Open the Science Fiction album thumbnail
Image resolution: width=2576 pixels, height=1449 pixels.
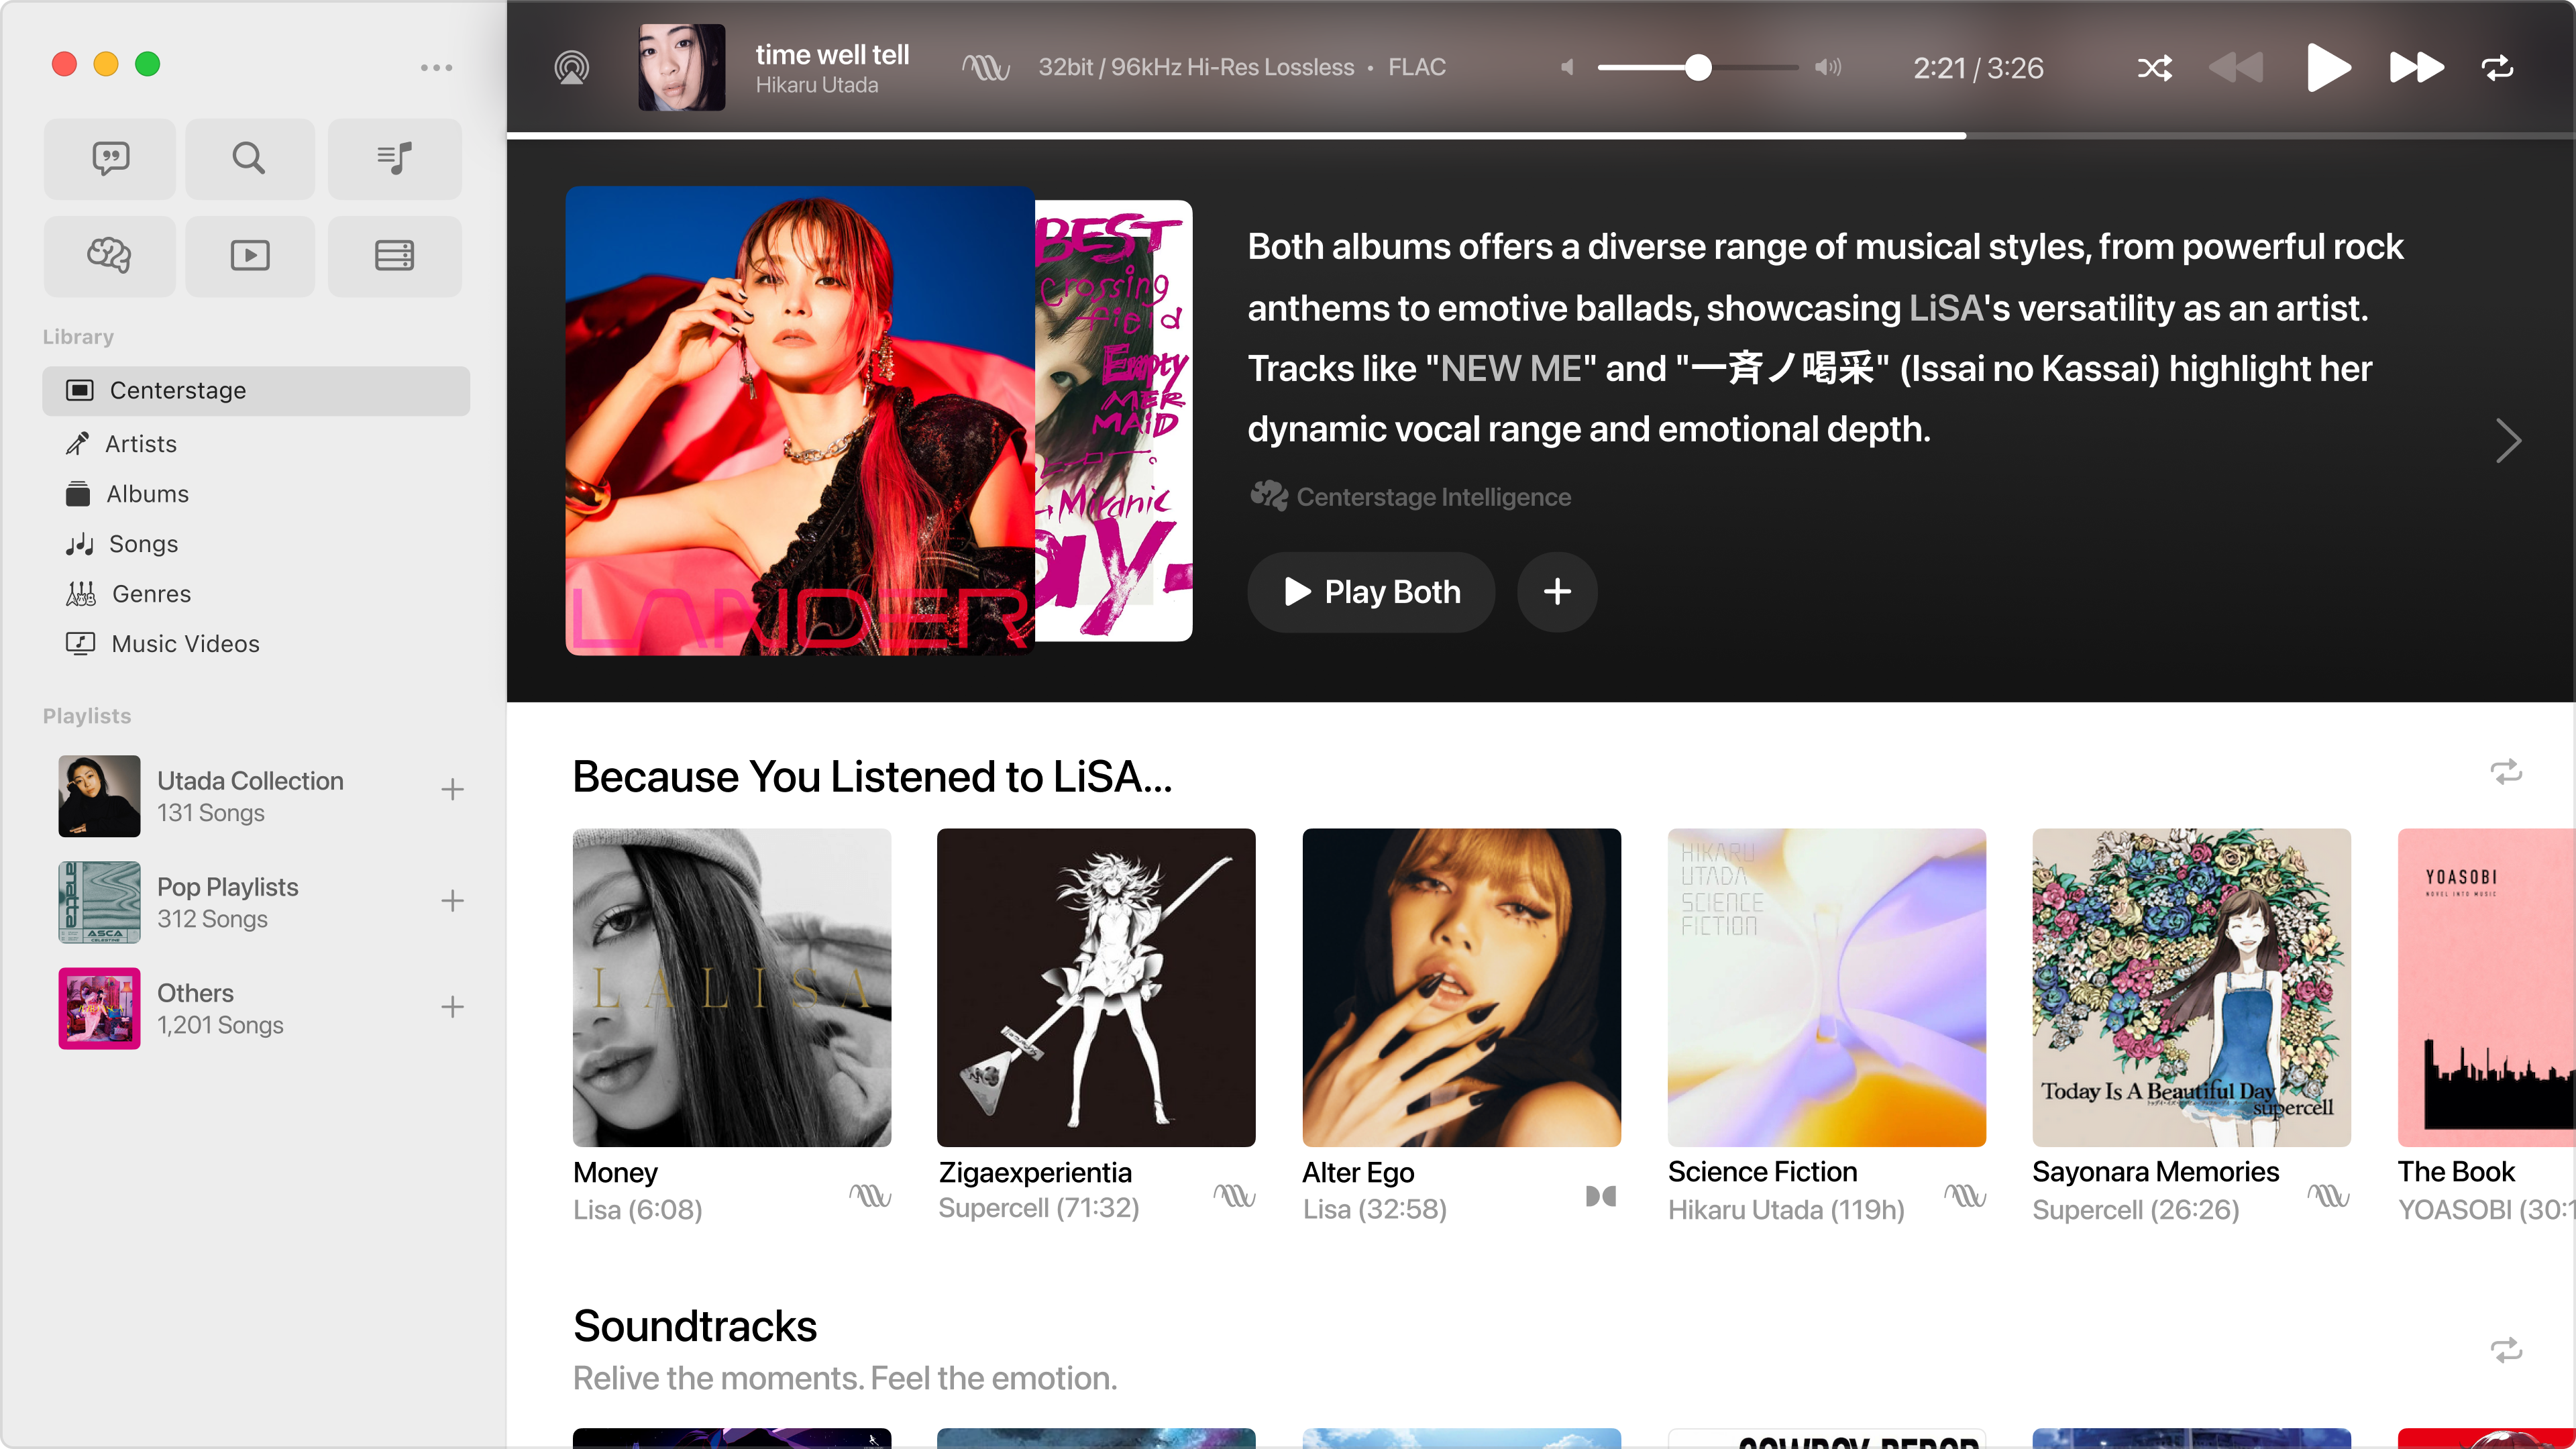tap(1827, 988)
